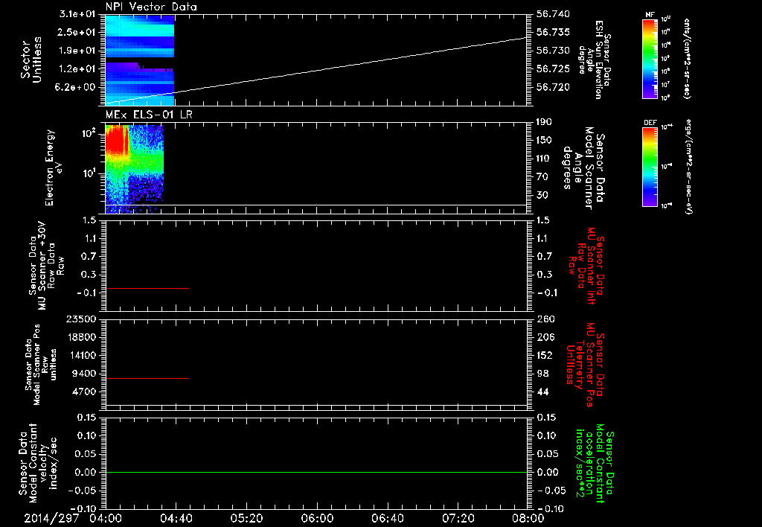Click the 'ESH Sun Elevation Angle' axis label
Image resolution: width=762 pixels, height=527 pixels.
595,60
